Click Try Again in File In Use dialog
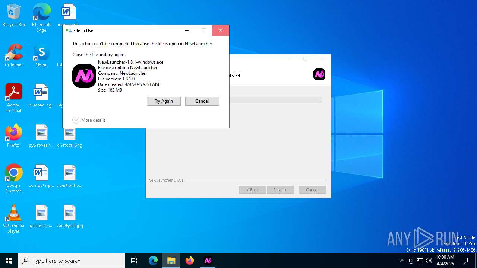This screenshot has height=268, width=477. pyautogui.click(x=164, y=101)
